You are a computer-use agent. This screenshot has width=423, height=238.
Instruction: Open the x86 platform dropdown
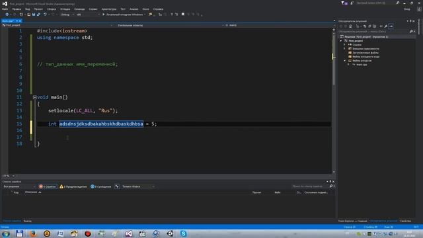(88, 15)
